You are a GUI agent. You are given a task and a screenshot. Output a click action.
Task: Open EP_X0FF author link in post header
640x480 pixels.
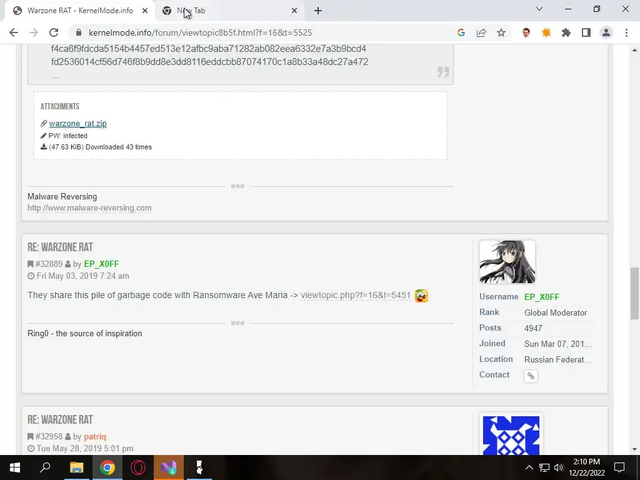click(x=101, y=264)
